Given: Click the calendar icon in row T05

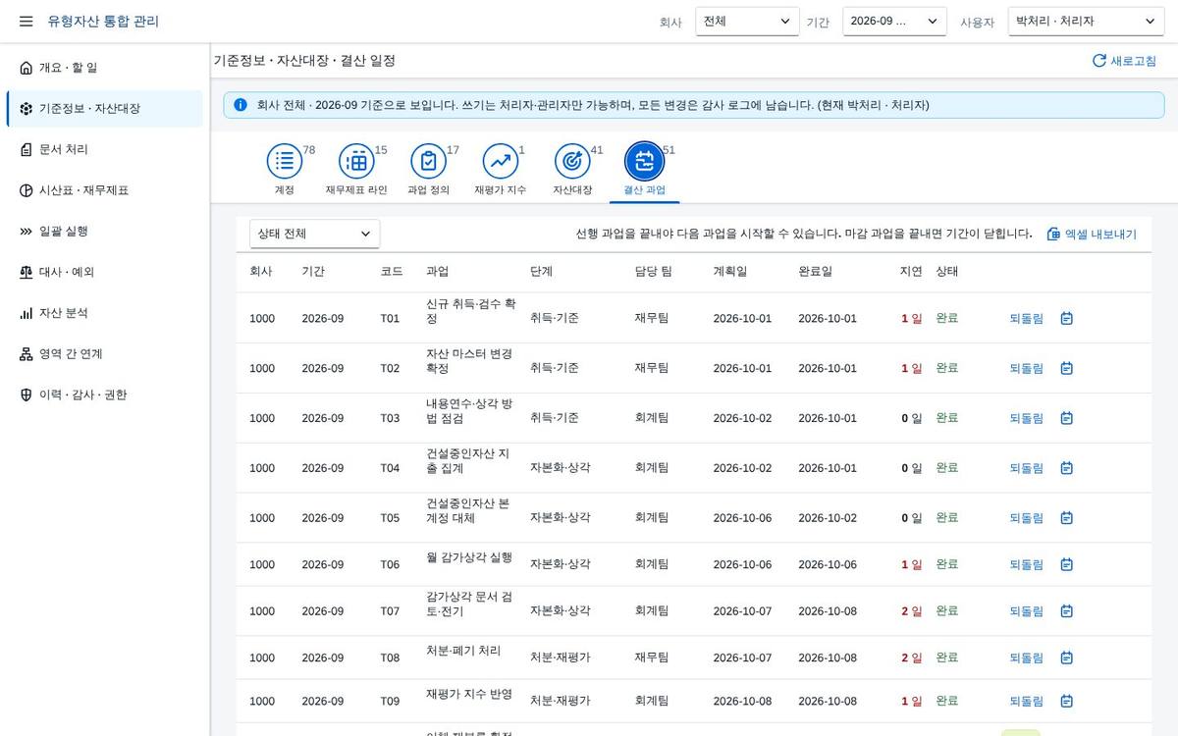Looking at the screenshot, I should 1067,518.
